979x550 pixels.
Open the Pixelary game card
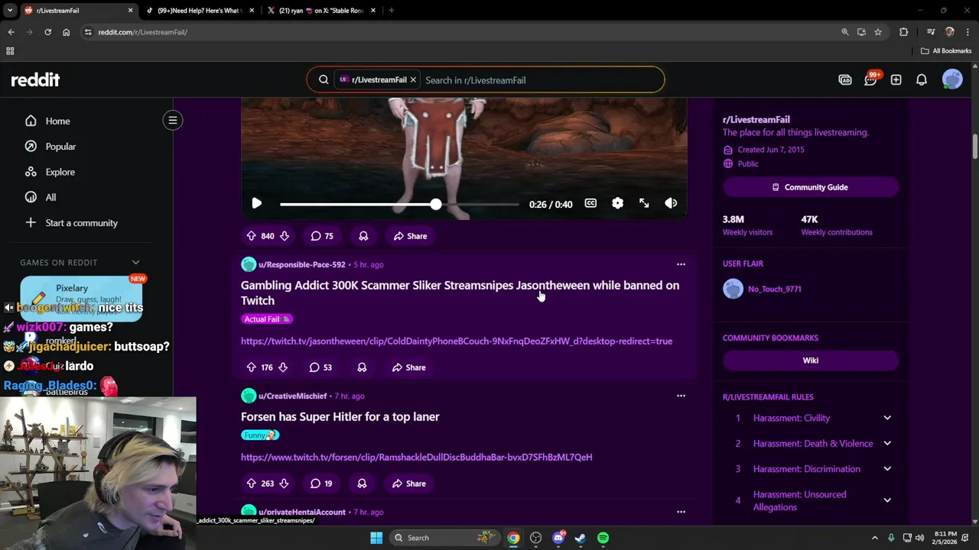(81, 298)
